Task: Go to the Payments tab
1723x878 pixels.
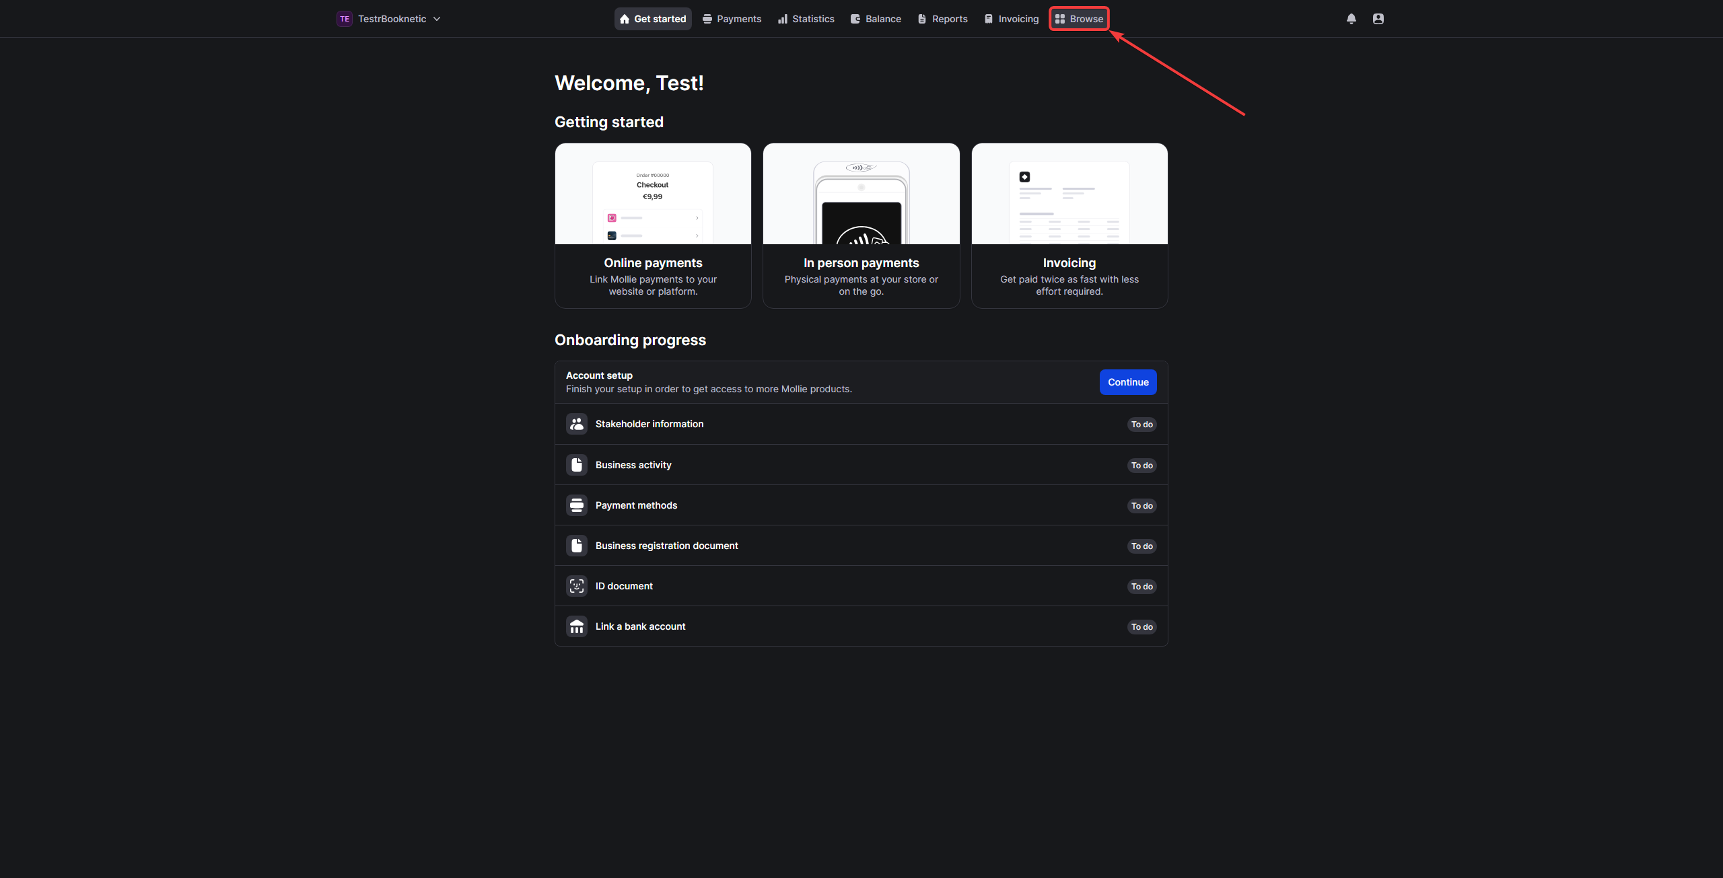Action: [732, 19]
